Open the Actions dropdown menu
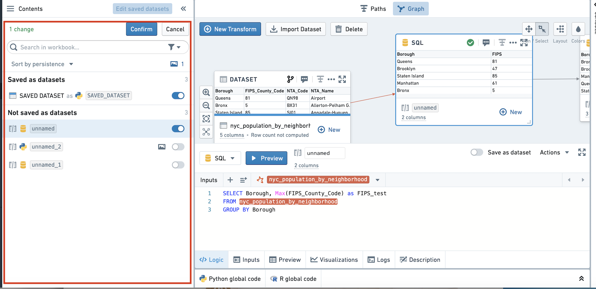This screenshot has height=289, width=596. click(554, 152)
